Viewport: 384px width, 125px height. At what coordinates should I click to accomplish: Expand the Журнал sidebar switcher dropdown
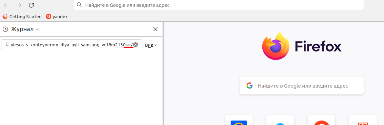[24, 30]
